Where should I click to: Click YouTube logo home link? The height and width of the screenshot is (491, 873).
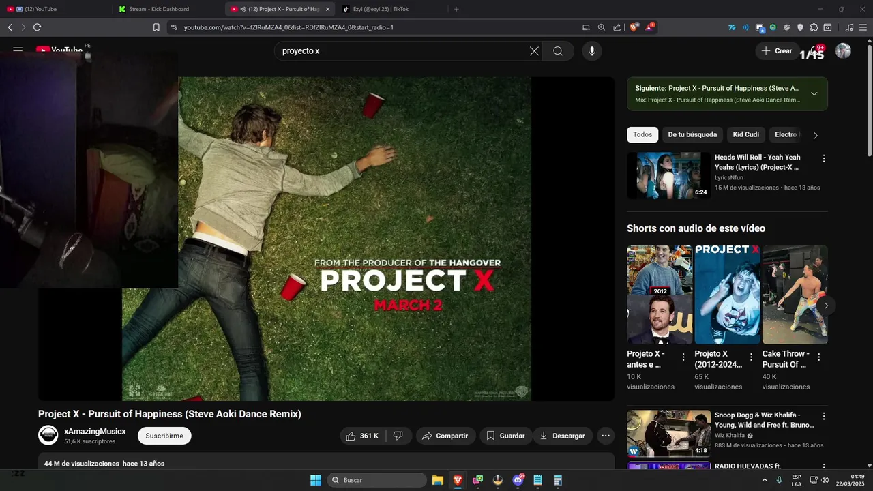[59, 51]
